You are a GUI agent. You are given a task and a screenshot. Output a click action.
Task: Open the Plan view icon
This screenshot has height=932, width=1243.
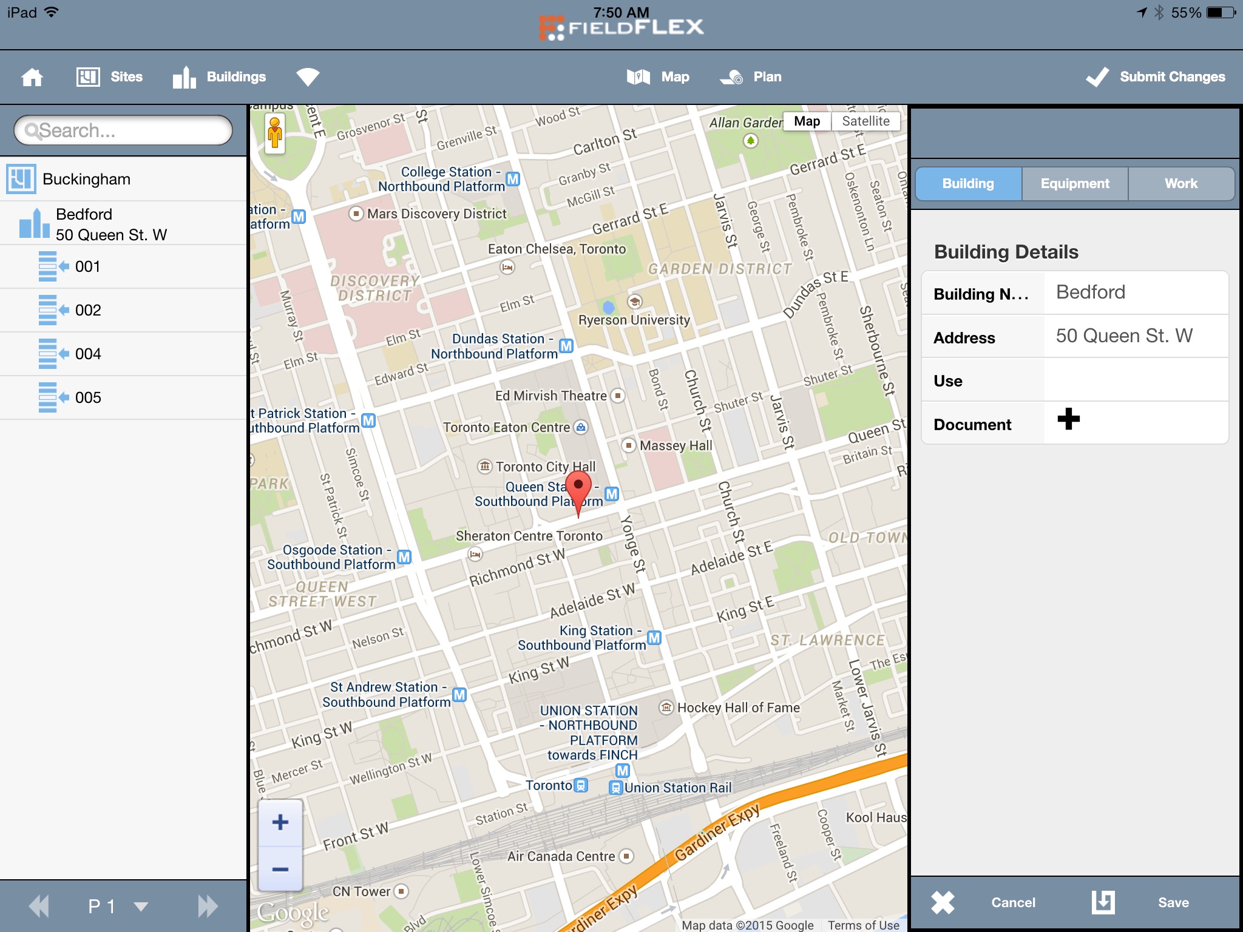click(x=731, y=77)
